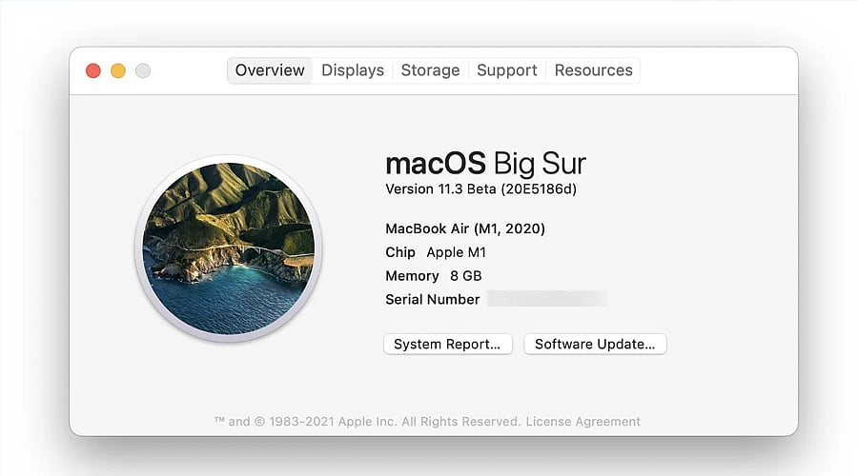Switch to the Displays tab
858x476 pixels.
(353, 70)
